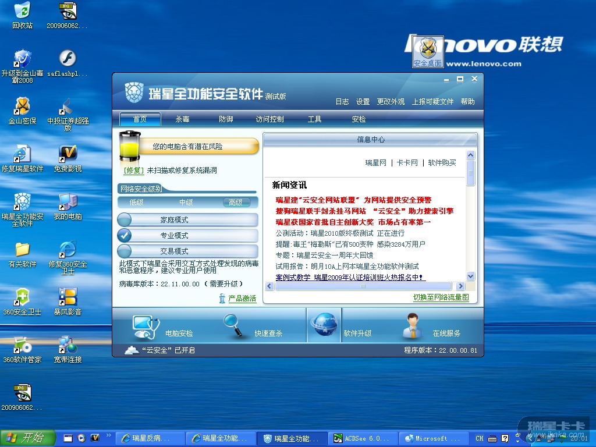Open 设置 settings

[x=363, y=101]
